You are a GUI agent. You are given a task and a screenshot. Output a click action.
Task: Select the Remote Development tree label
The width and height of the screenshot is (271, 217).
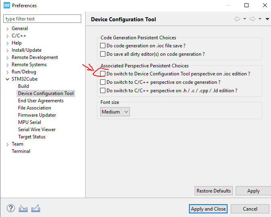tap(35, 57)
